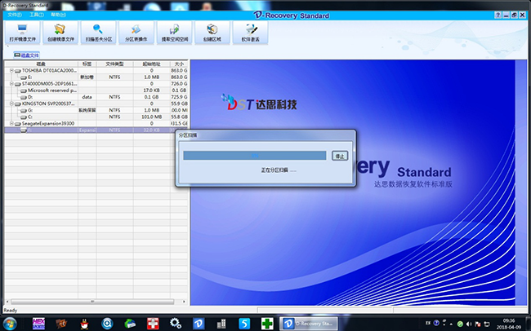Image resolution: width=531 pixels, height=331 pixels.
Task: Open the green cross taskbar icon
Action: (267, 324)
